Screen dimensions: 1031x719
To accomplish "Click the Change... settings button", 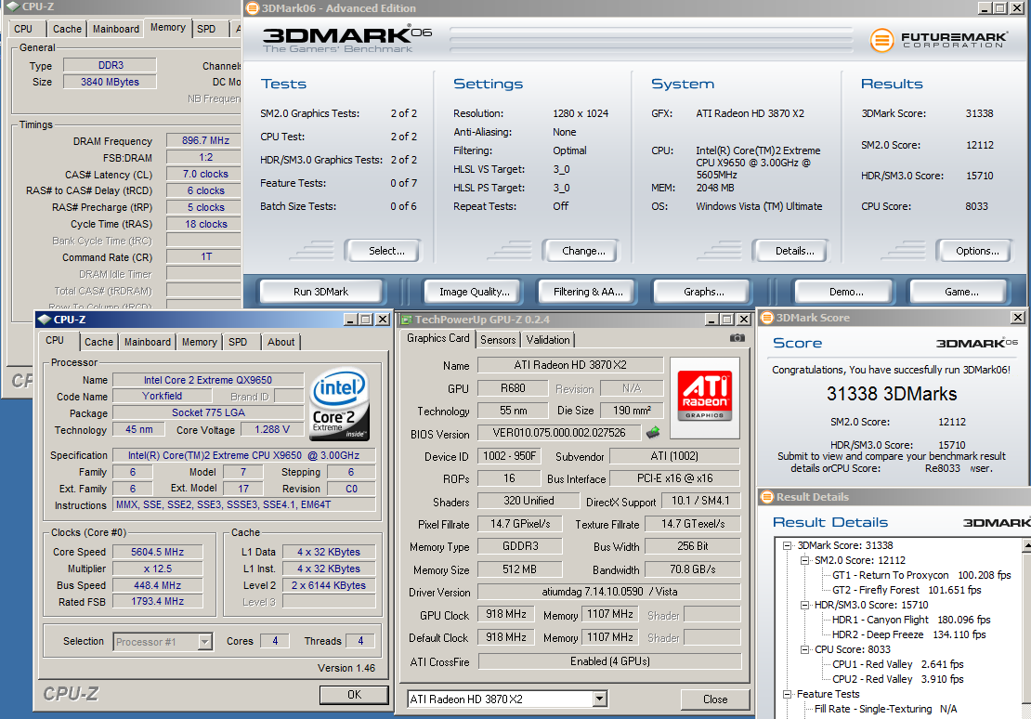I will [583, 251].
